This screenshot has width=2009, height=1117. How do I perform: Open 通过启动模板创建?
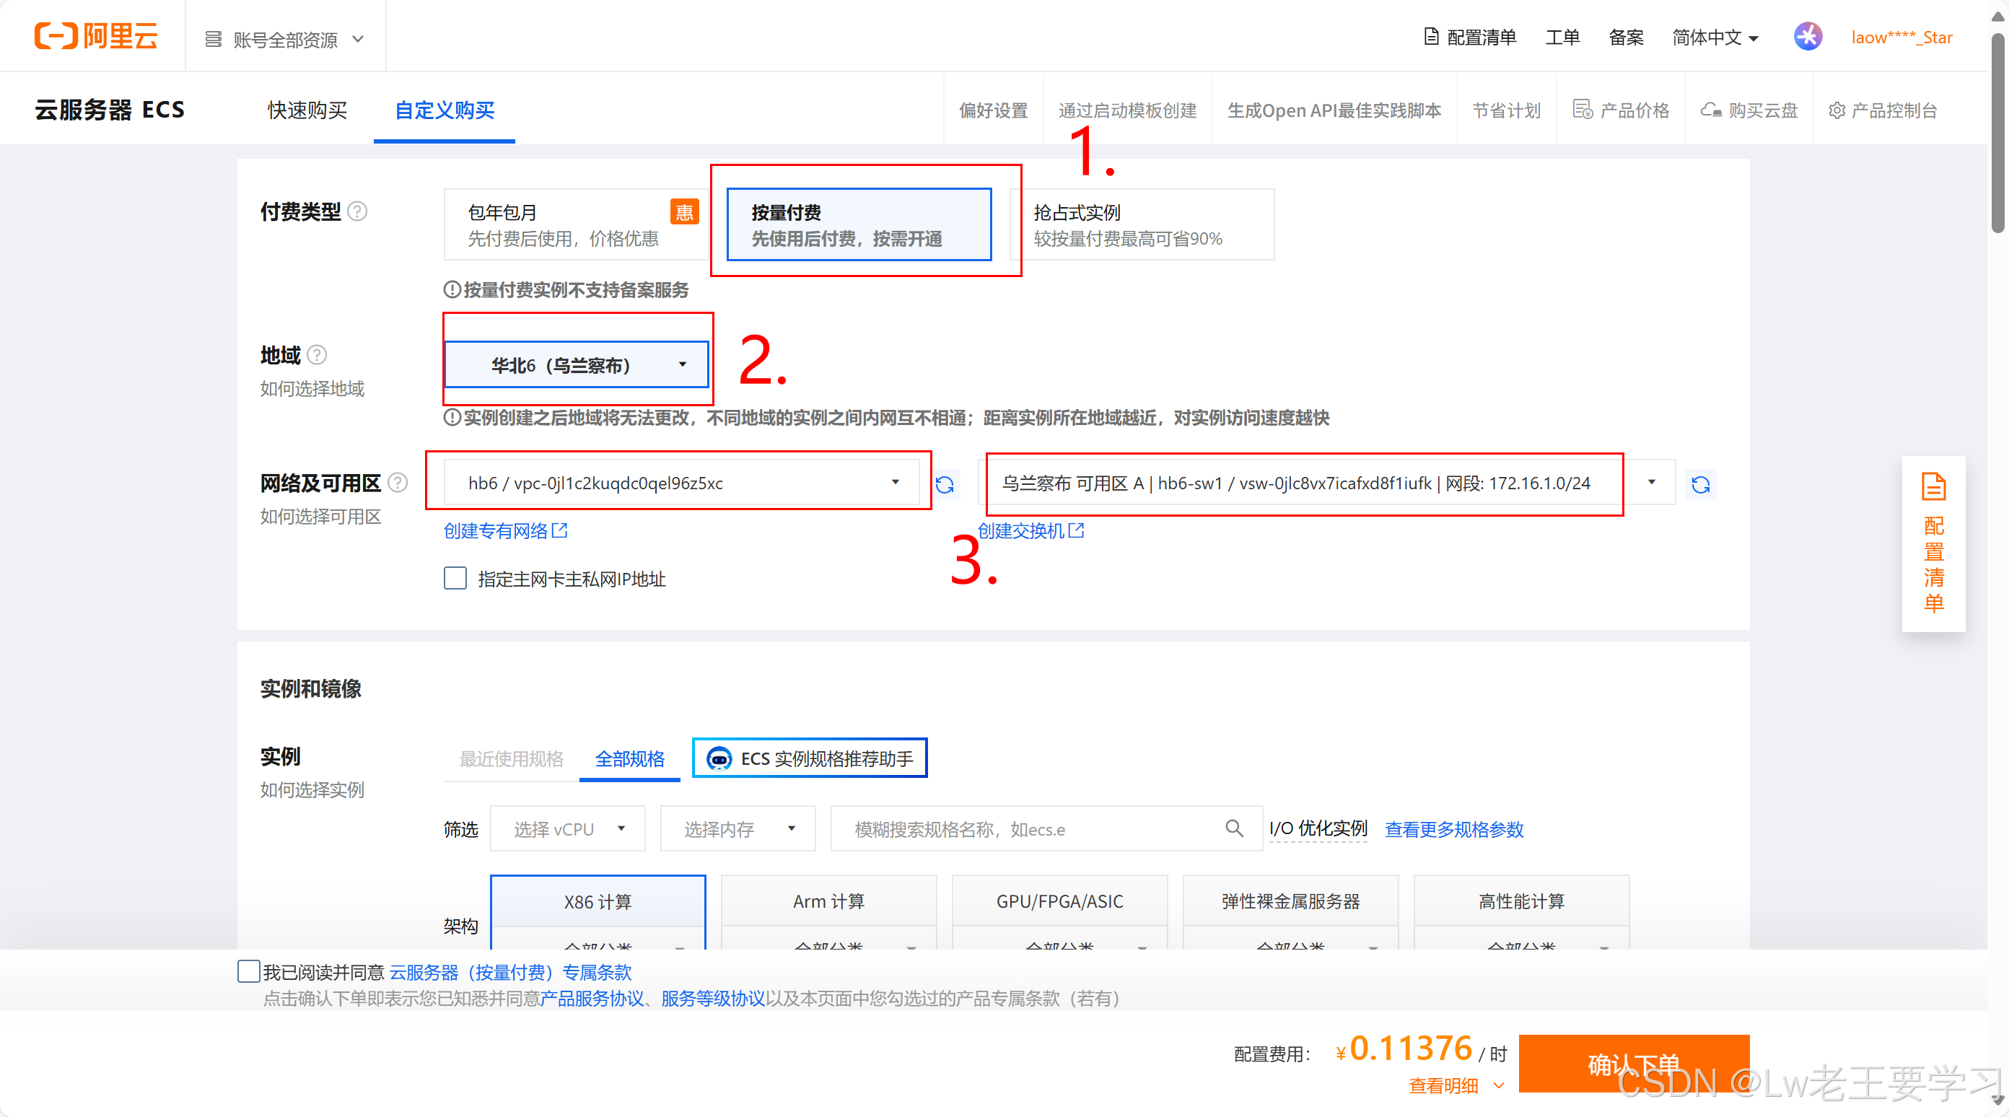tap(1127, 110)
